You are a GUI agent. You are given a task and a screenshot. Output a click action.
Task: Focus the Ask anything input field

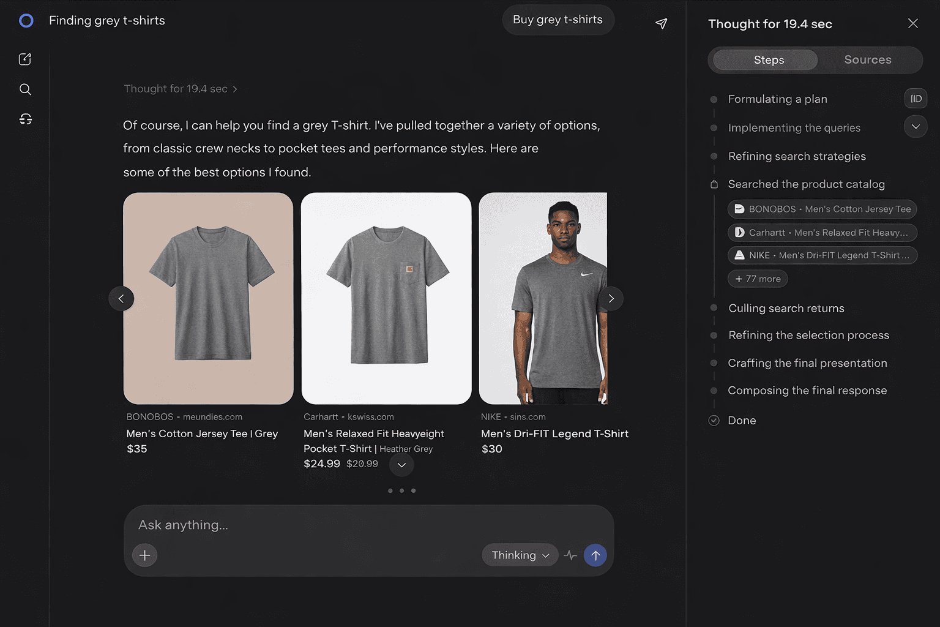point(368,525)
